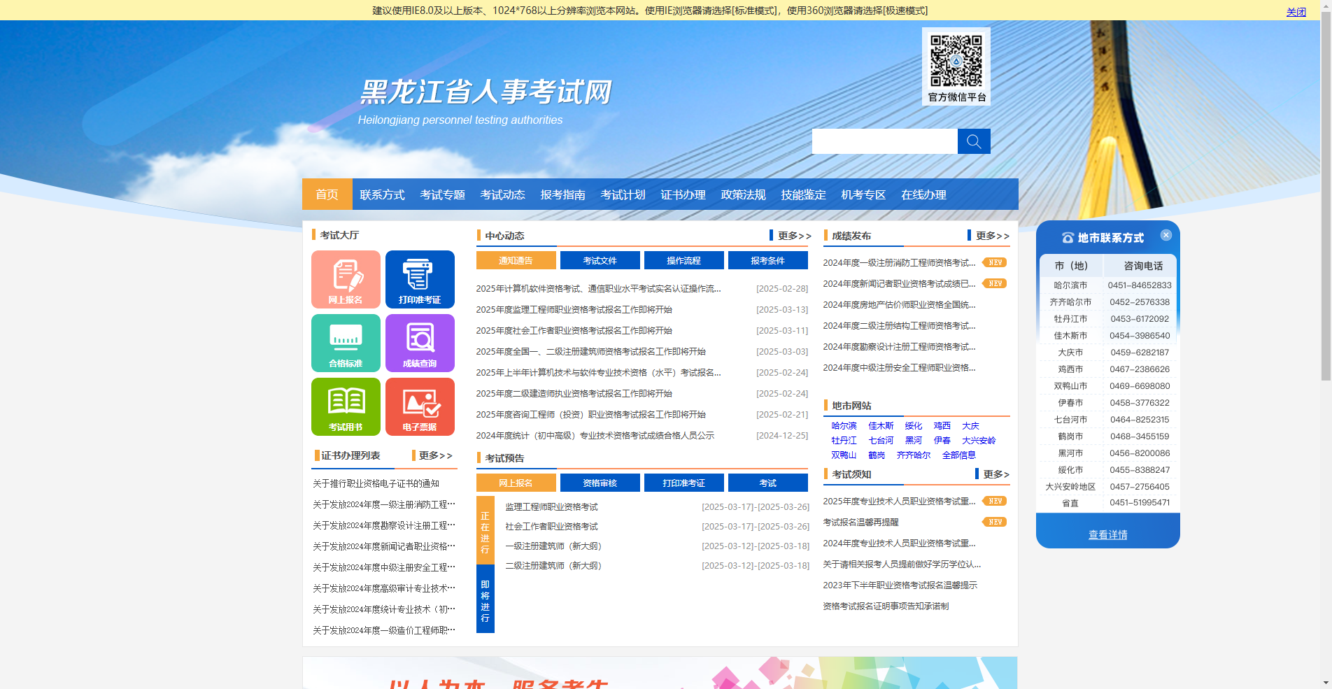1332x689 pixels.
Task: Click inside the search input box
Action: [x=884, y=141]
